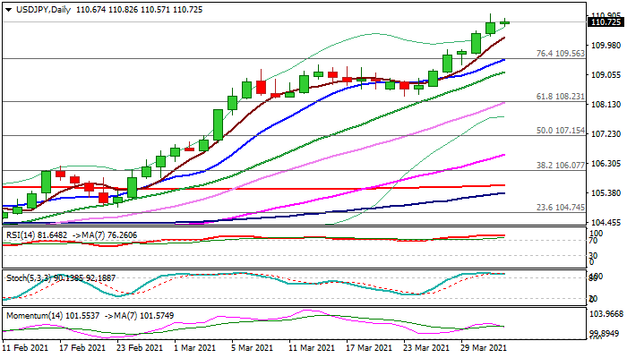
Task: Select the rightmost candlestick on the chart
Action: [x=504, y=22]
